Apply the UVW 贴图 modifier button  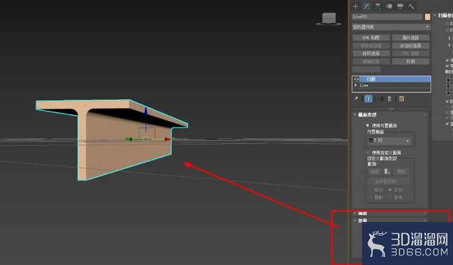click(x=371, y=38)
